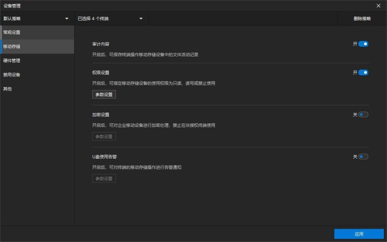387x242 pixels.
Task: Apply changes with the 应用 button
Action: coord(359,234)
